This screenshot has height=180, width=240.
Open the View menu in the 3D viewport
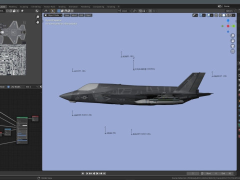[x=66, y=15]
